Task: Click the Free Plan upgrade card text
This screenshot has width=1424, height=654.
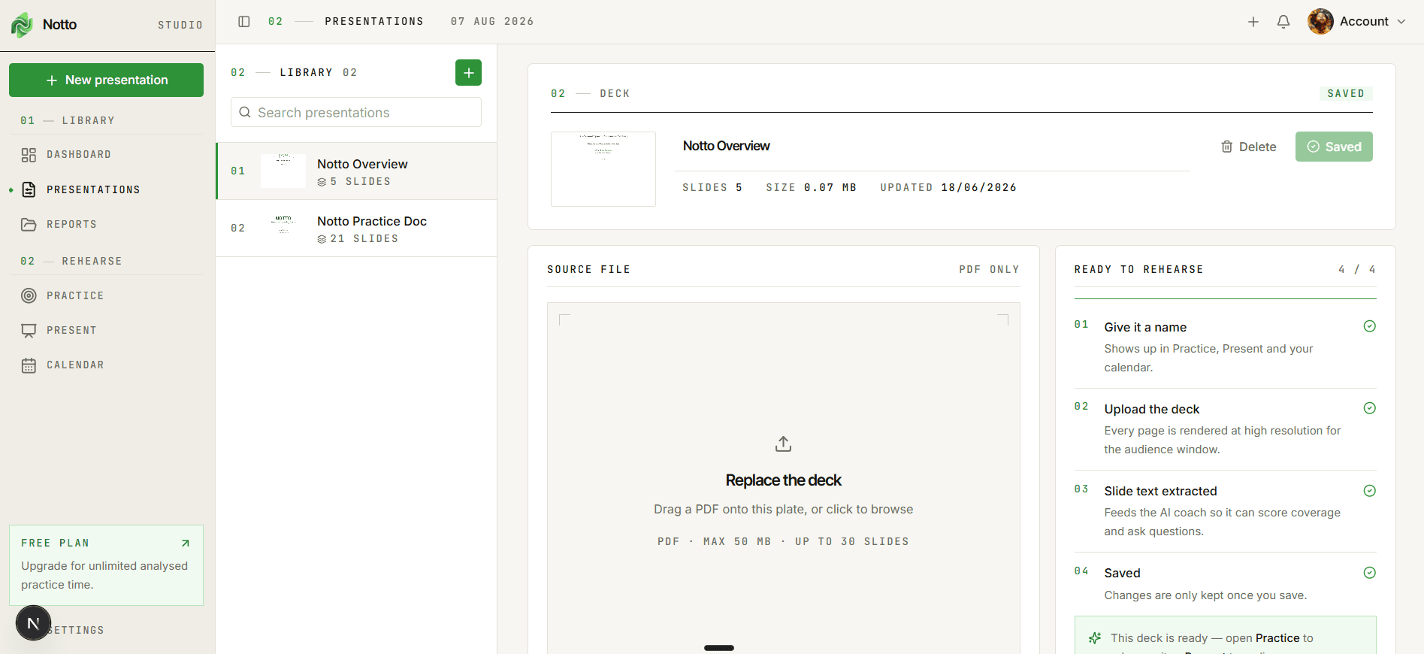Action: point(104,575)
